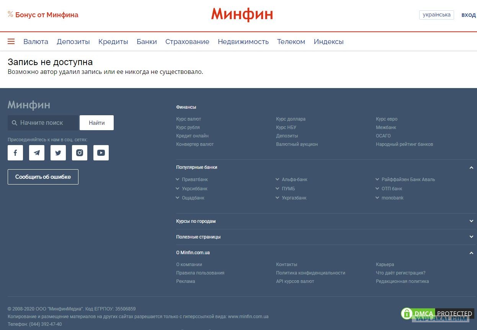Collapse the Популярные банки section
477x330 pixels.
[x=471, y=168]
